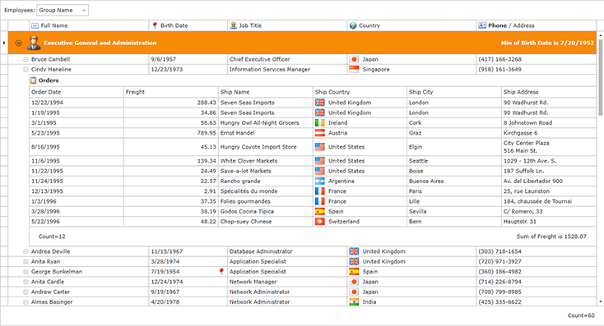
Task: Click the UK flag in Andrea Deville row
Action: (354, 251)
